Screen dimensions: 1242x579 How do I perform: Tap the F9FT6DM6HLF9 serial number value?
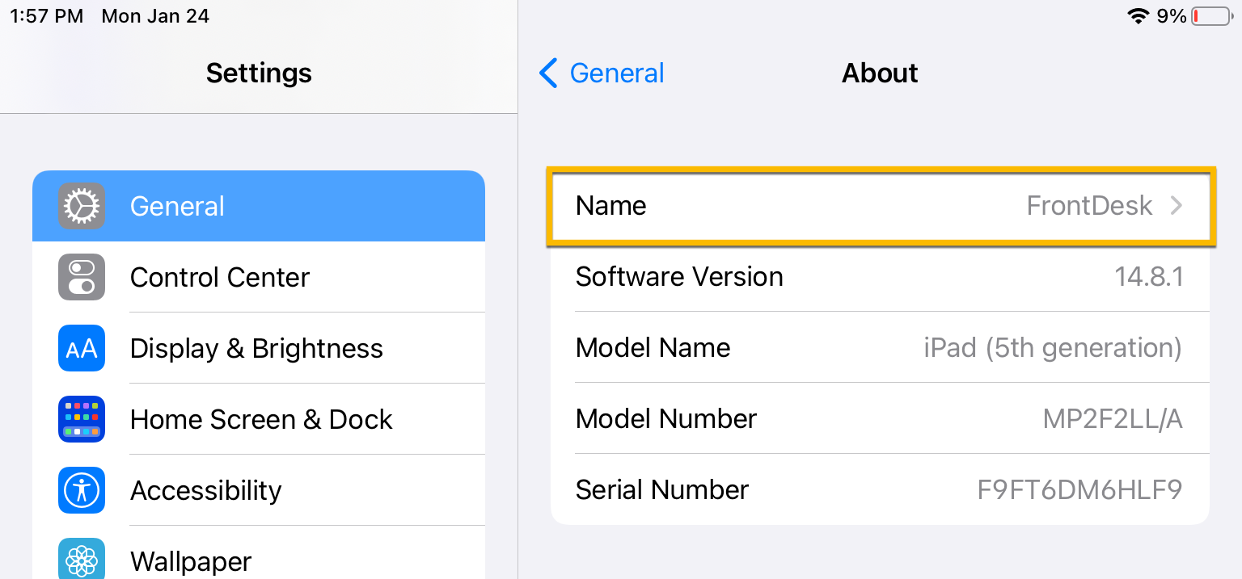1080,490
